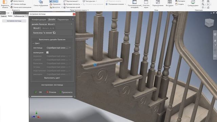Screen dimensions: 217x122
Task: Click the XYZ axis triad indicator
Action: [36, 115]
